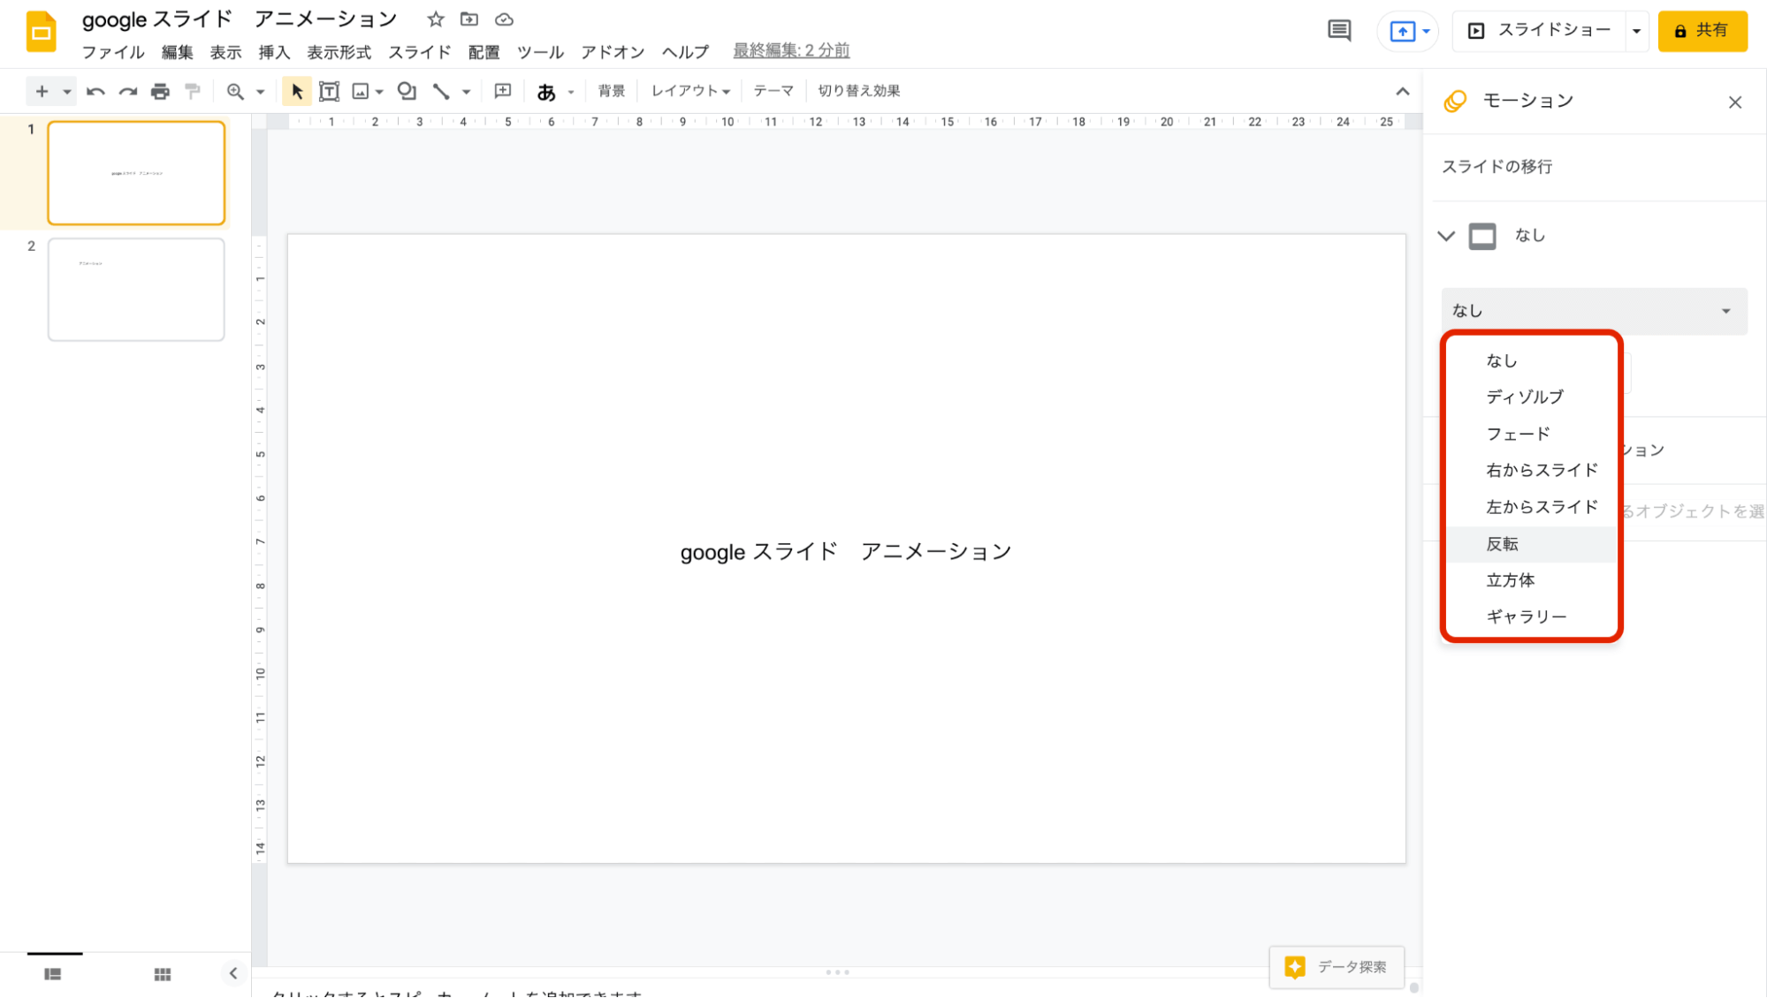The width and height of the screenshot is (1767, 998).
Task: Click the present to meeting icon
Action: click(x=1402, y=32)
